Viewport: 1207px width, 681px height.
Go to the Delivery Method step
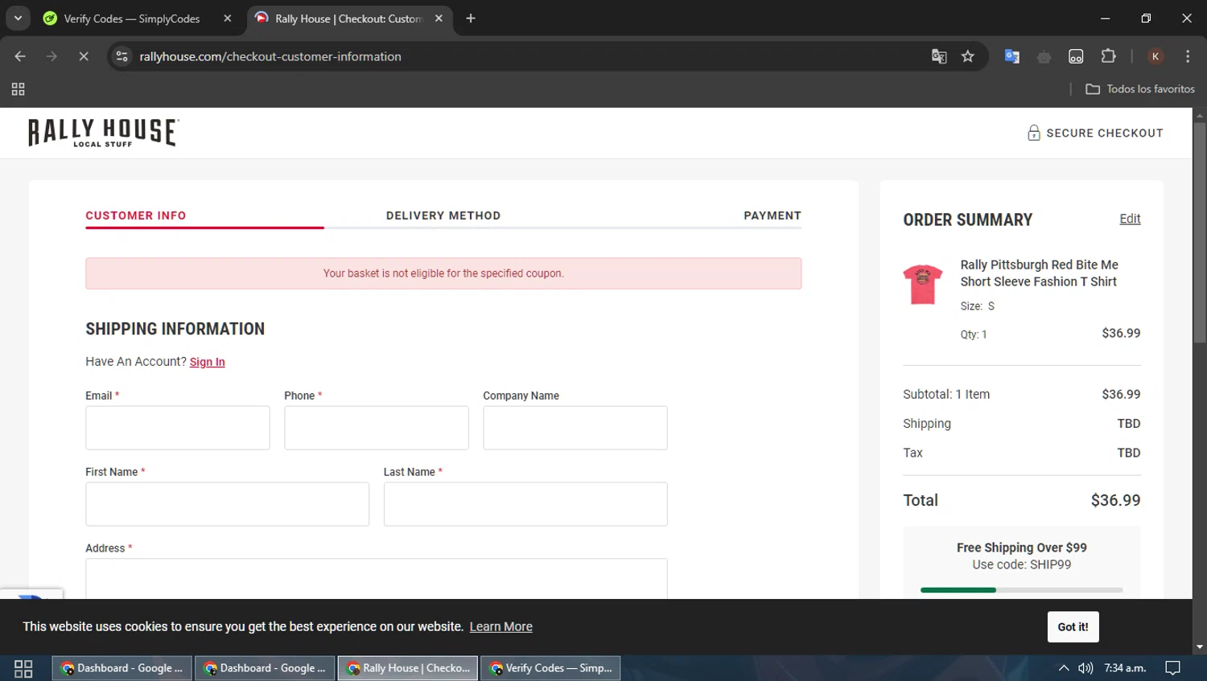443,215
